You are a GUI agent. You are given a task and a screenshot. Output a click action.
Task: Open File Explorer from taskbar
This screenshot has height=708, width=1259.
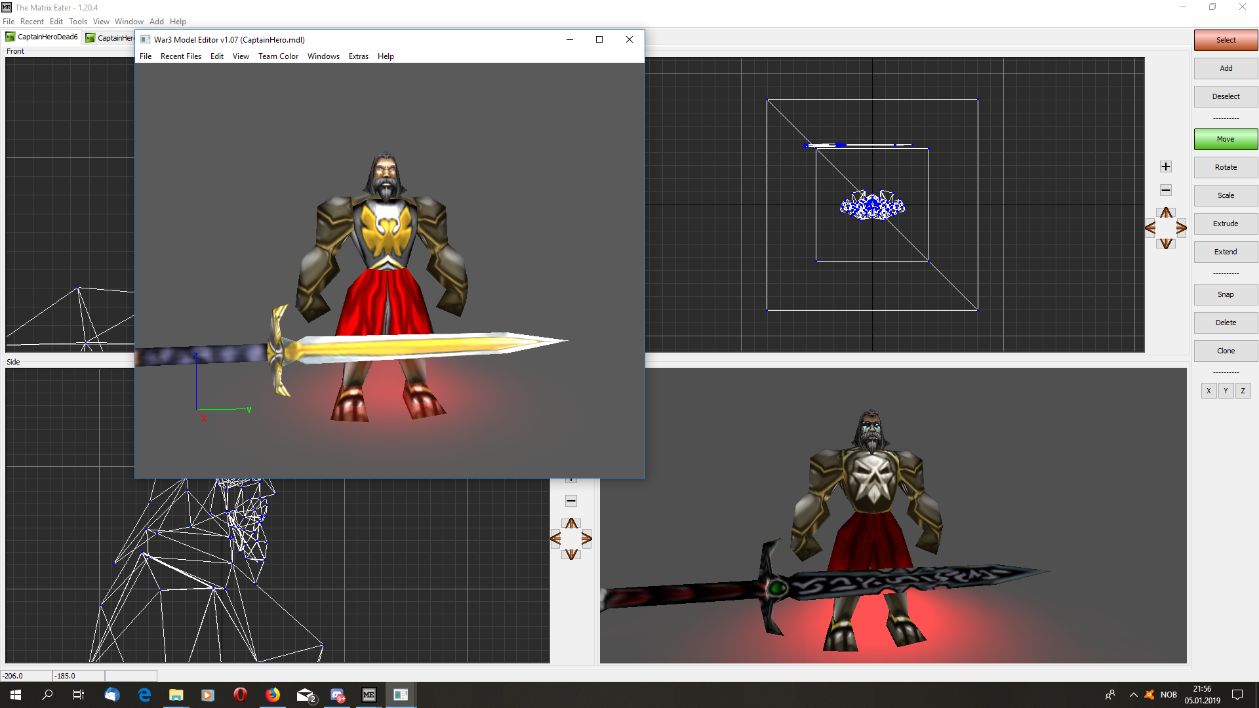click(176, 695)
